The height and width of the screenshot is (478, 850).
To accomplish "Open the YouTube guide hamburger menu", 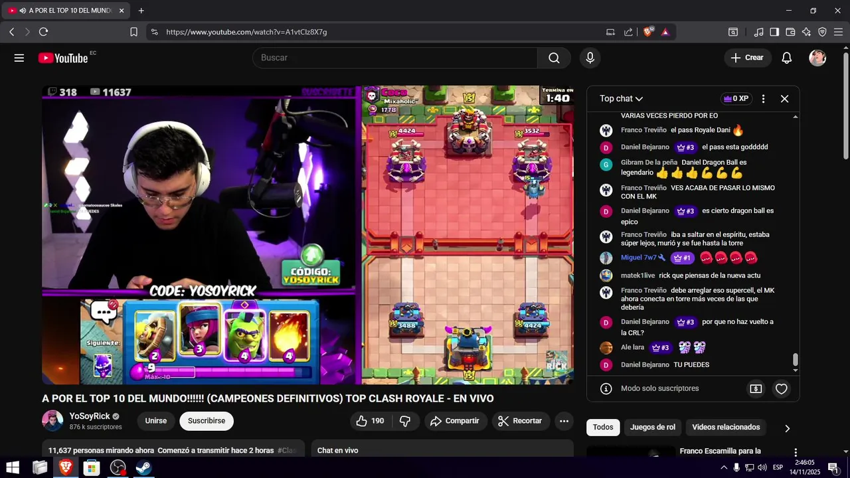I will pos(19,58).
